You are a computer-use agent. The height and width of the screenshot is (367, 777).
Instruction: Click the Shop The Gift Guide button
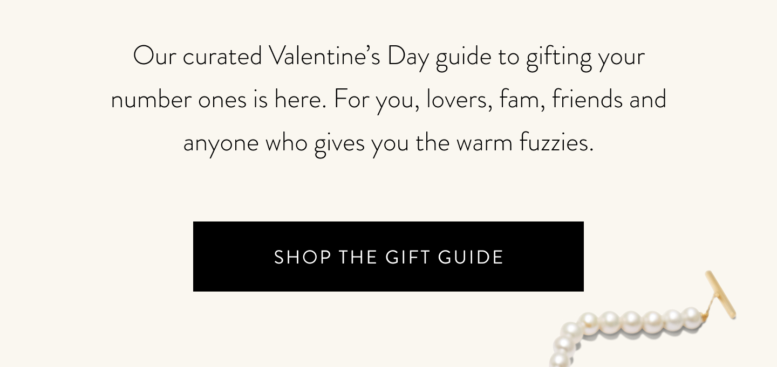click(388, 257)
